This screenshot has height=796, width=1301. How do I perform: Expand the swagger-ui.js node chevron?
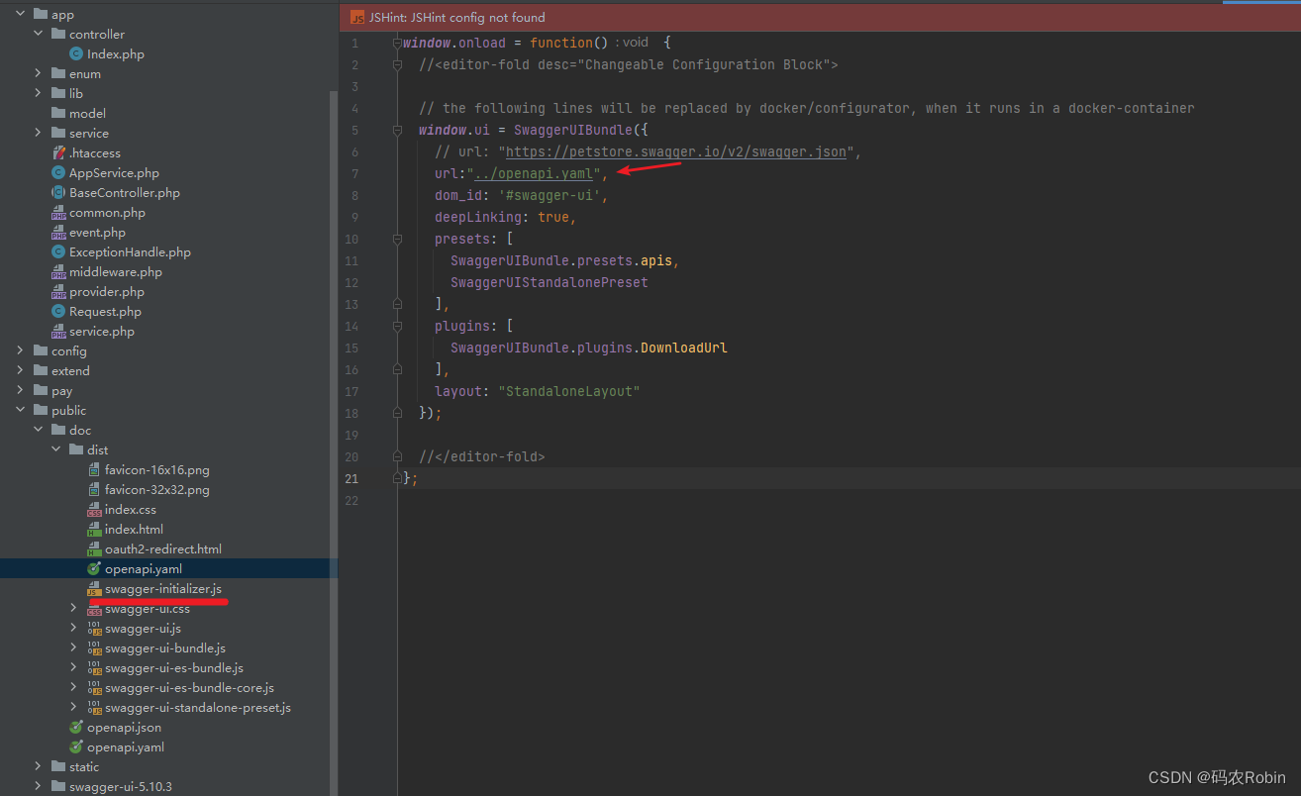[74, 628]
